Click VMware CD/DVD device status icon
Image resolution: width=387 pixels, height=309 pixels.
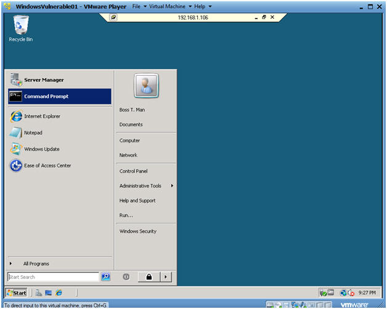[x=279, y=305]
